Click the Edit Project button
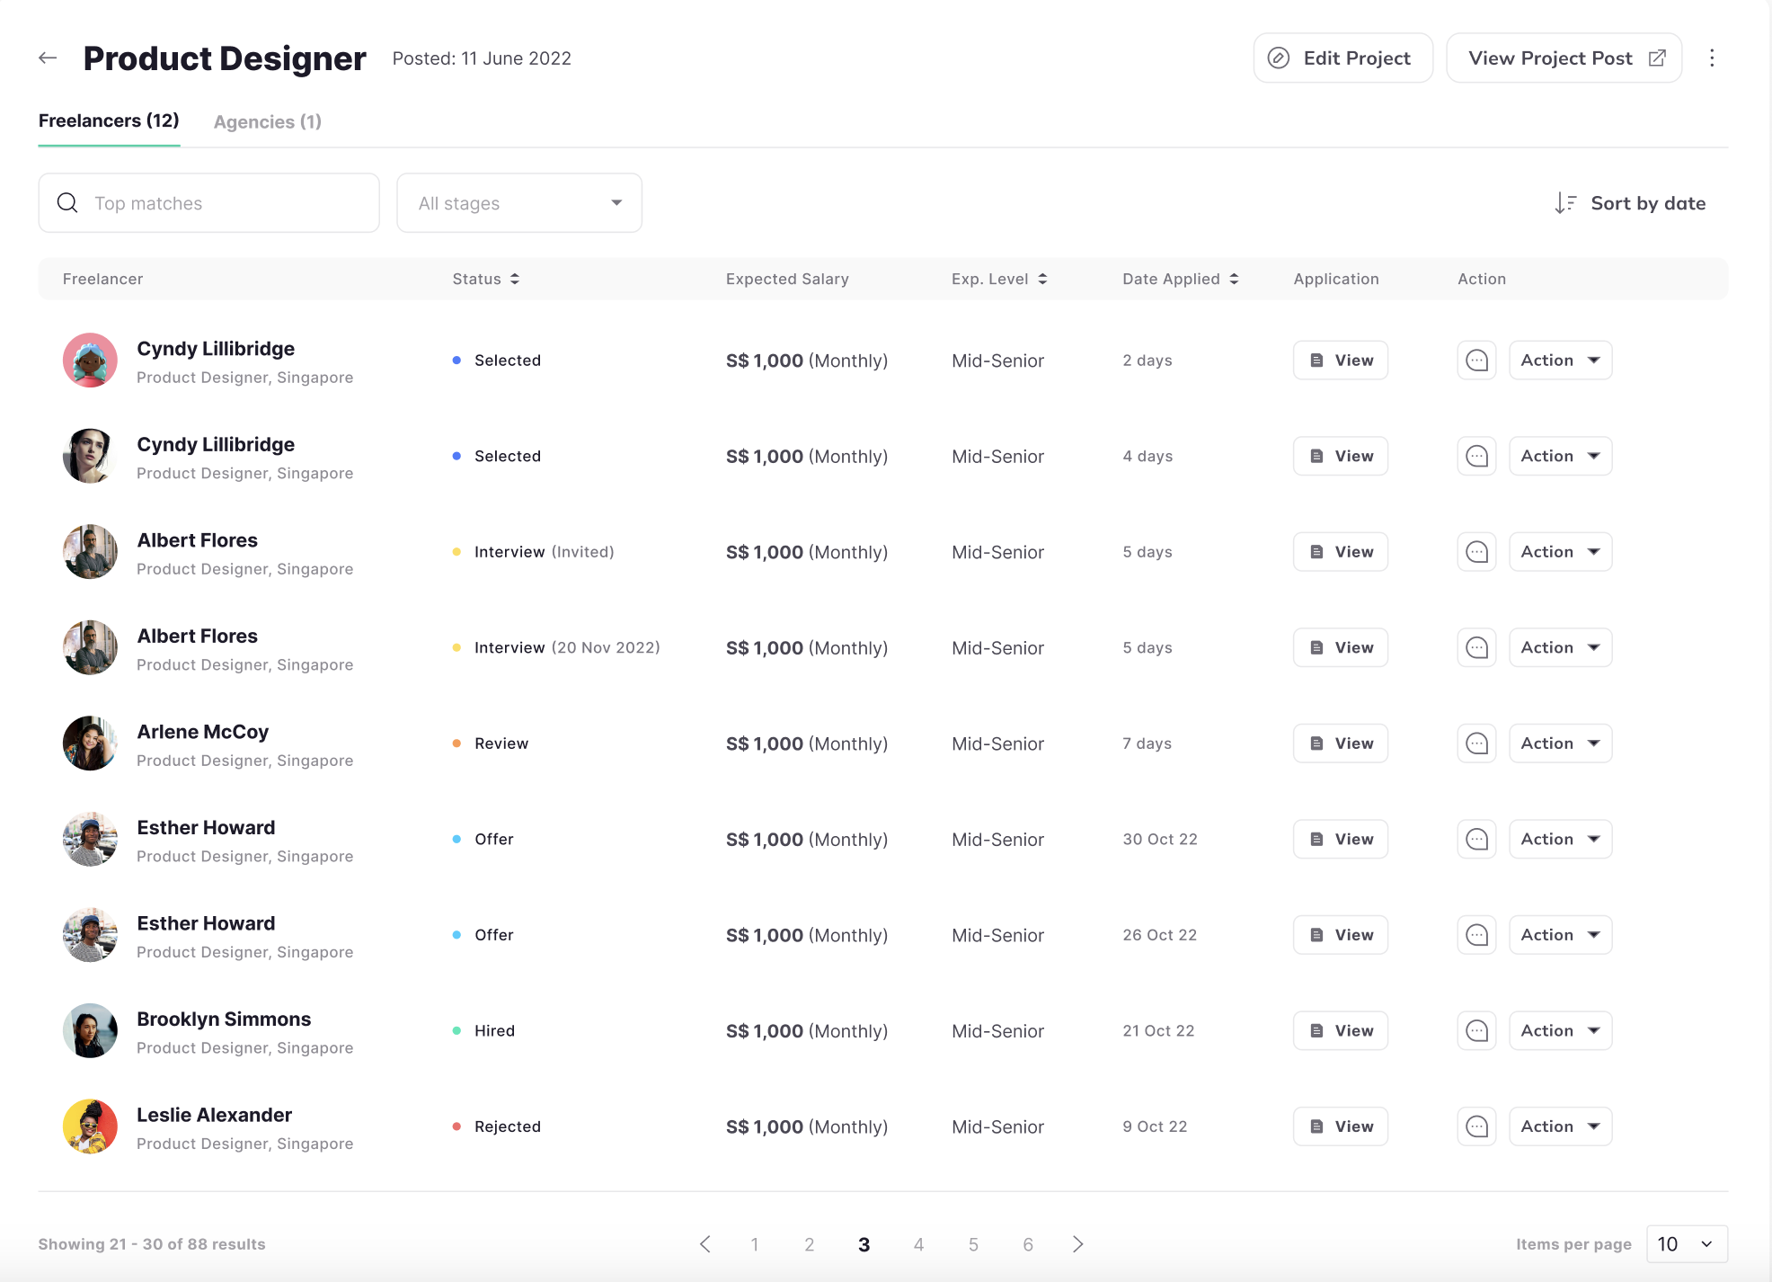The image size is (1772, 1282). click(x=1342, y=58)
